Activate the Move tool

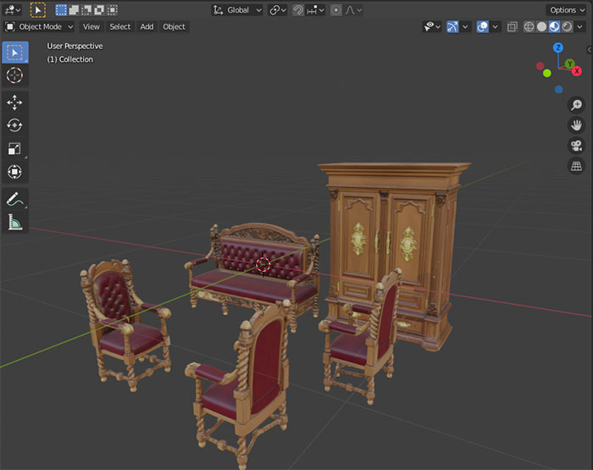(x=15, y=102)
